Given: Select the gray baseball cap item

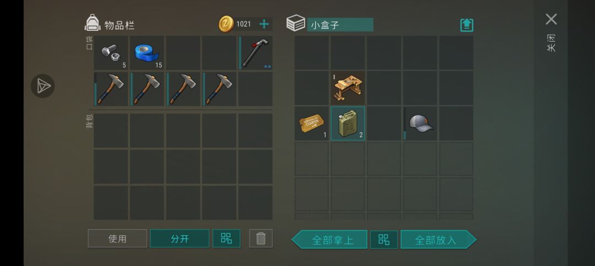Looking at the screenshot, I should click(420, 123).
